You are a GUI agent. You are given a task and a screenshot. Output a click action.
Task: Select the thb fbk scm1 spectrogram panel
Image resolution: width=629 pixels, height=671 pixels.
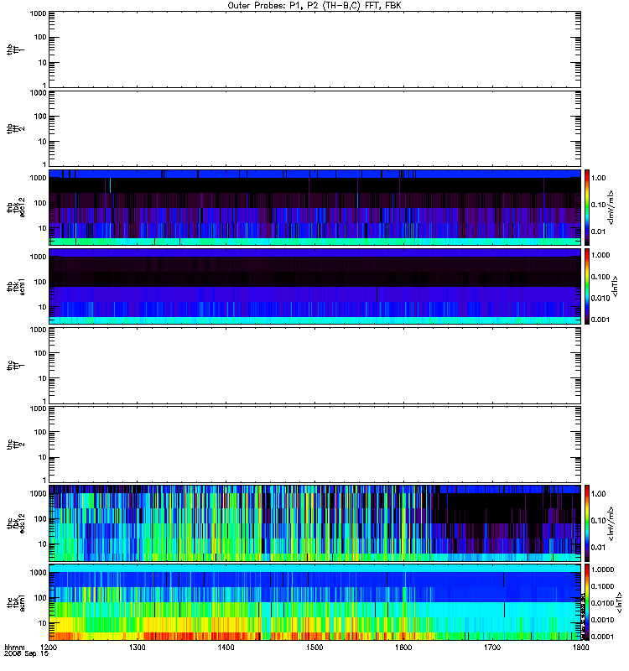(314, 286)
